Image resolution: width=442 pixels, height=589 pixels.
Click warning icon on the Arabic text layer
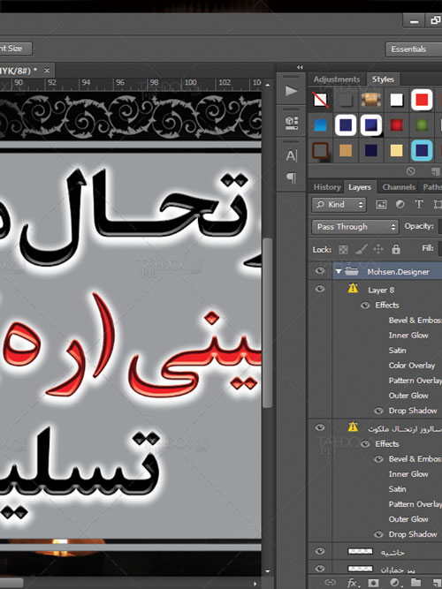coord(353,427)
